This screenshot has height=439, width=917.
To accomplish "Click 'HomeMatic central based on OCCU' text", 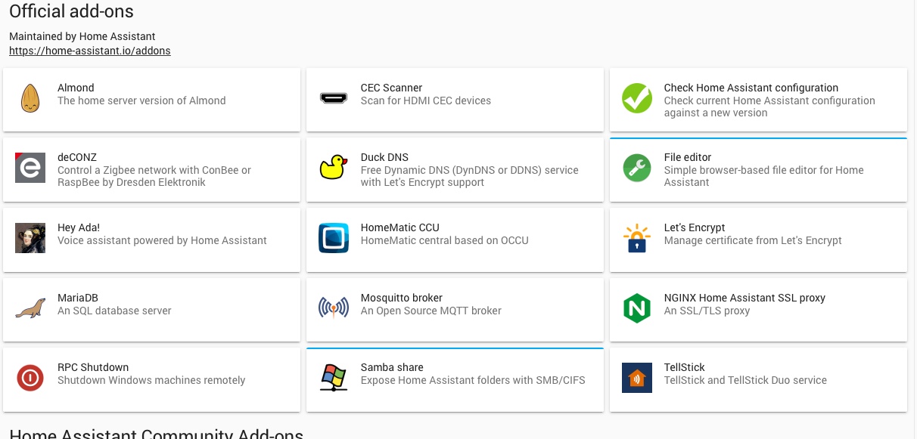I will coord(445,240).
